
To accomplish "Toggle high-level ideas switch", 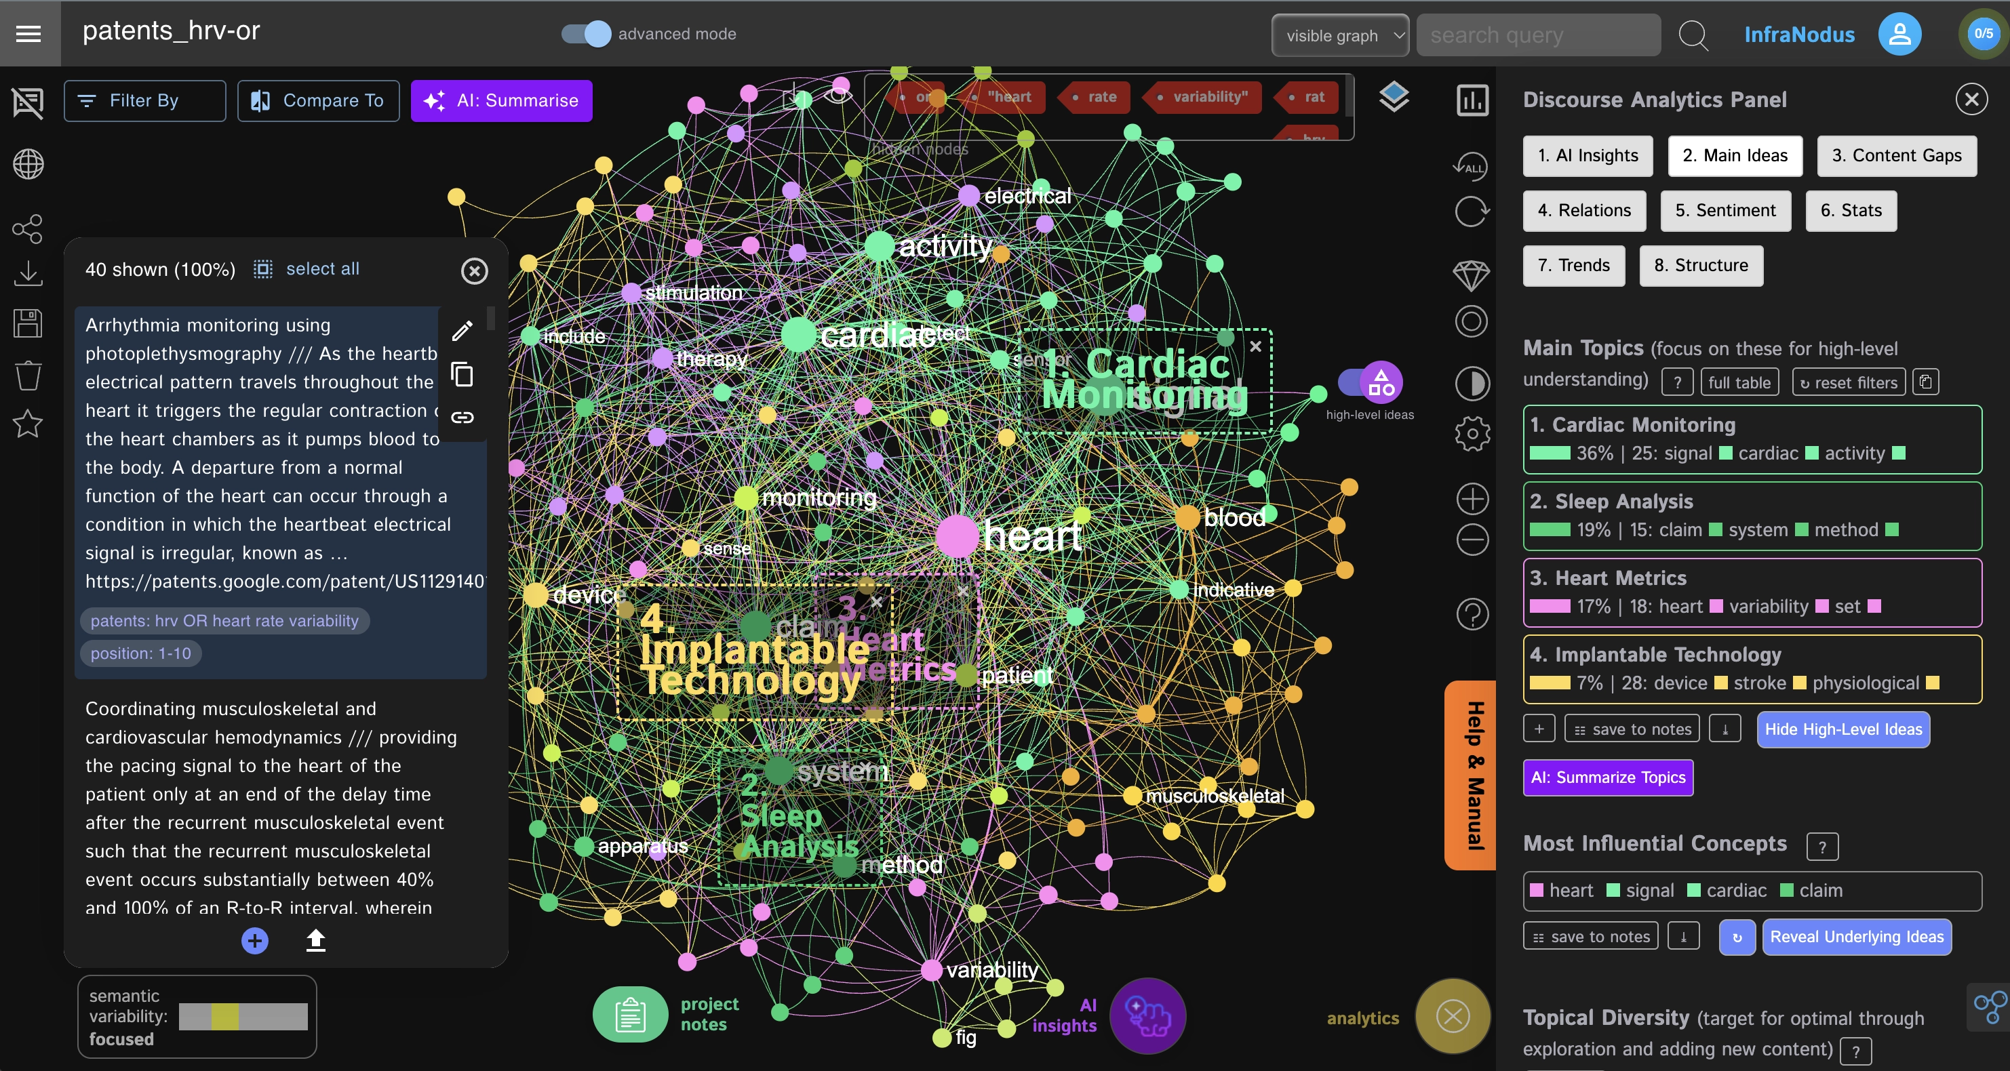I will (x=1370, y=382).
